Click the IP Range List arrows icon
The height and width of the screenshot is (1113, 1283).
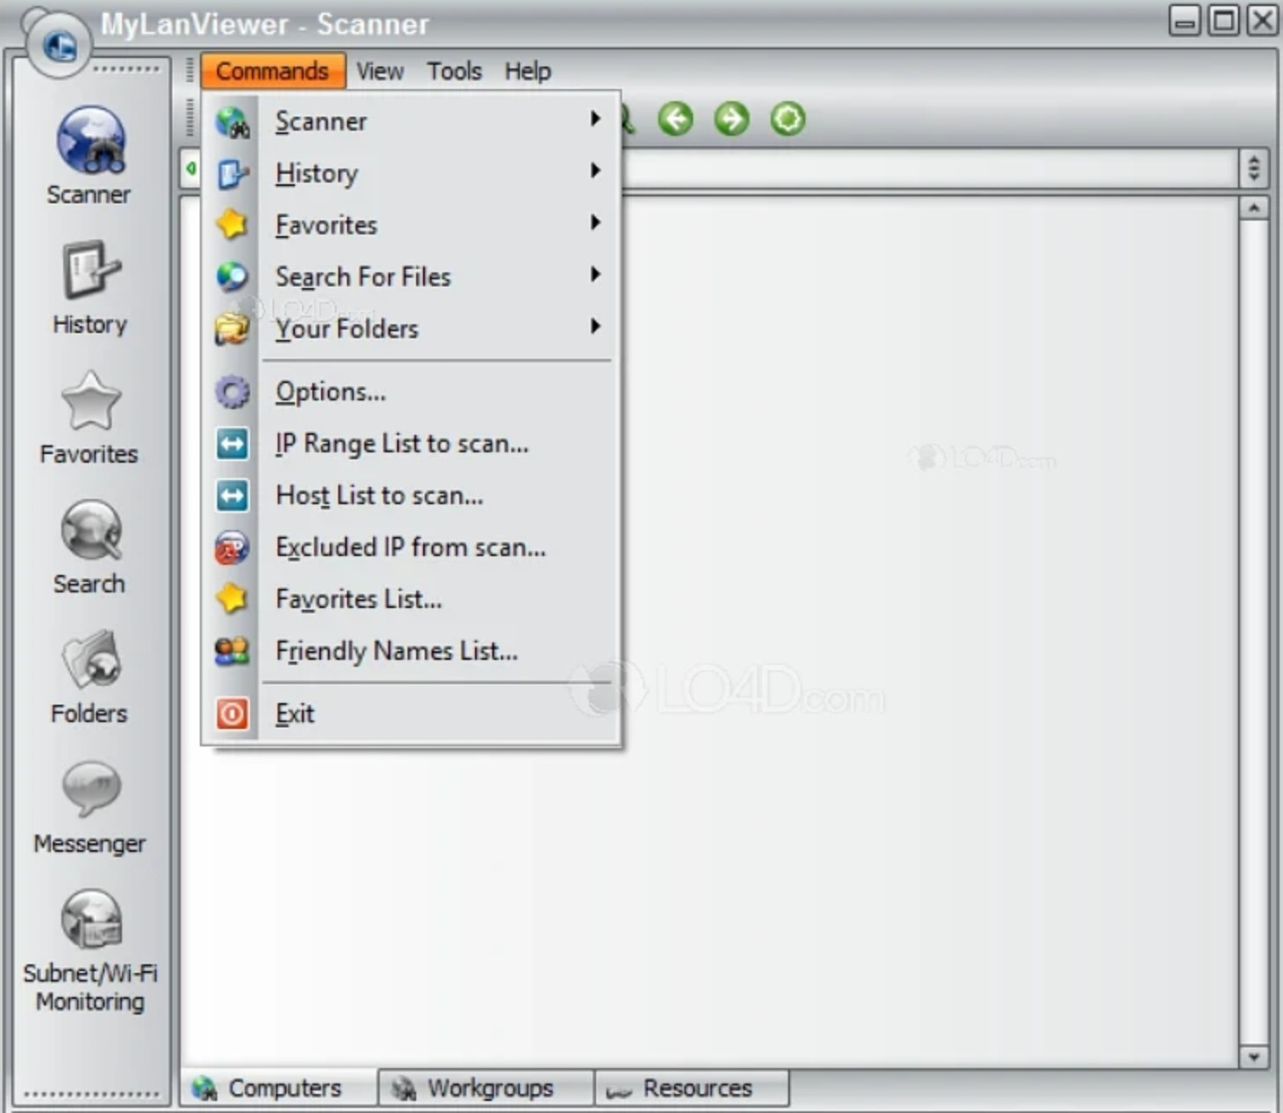click(232, 444)
